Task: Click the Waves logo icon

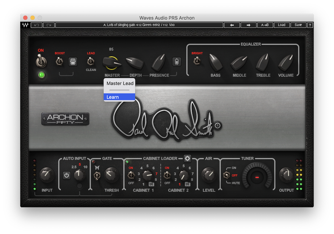Action: pos(25,25)
